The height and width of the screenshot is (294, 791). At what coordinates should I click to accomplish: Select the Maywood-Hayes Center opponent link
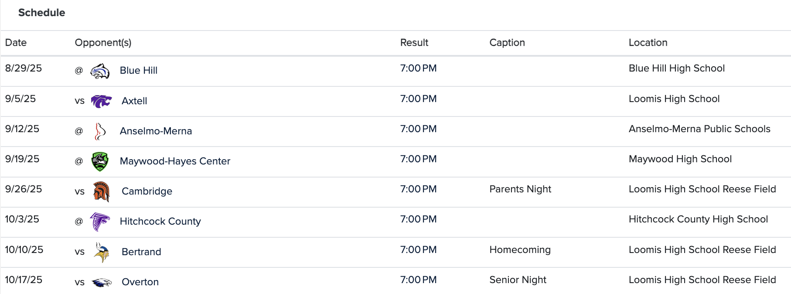pos(175,161)
